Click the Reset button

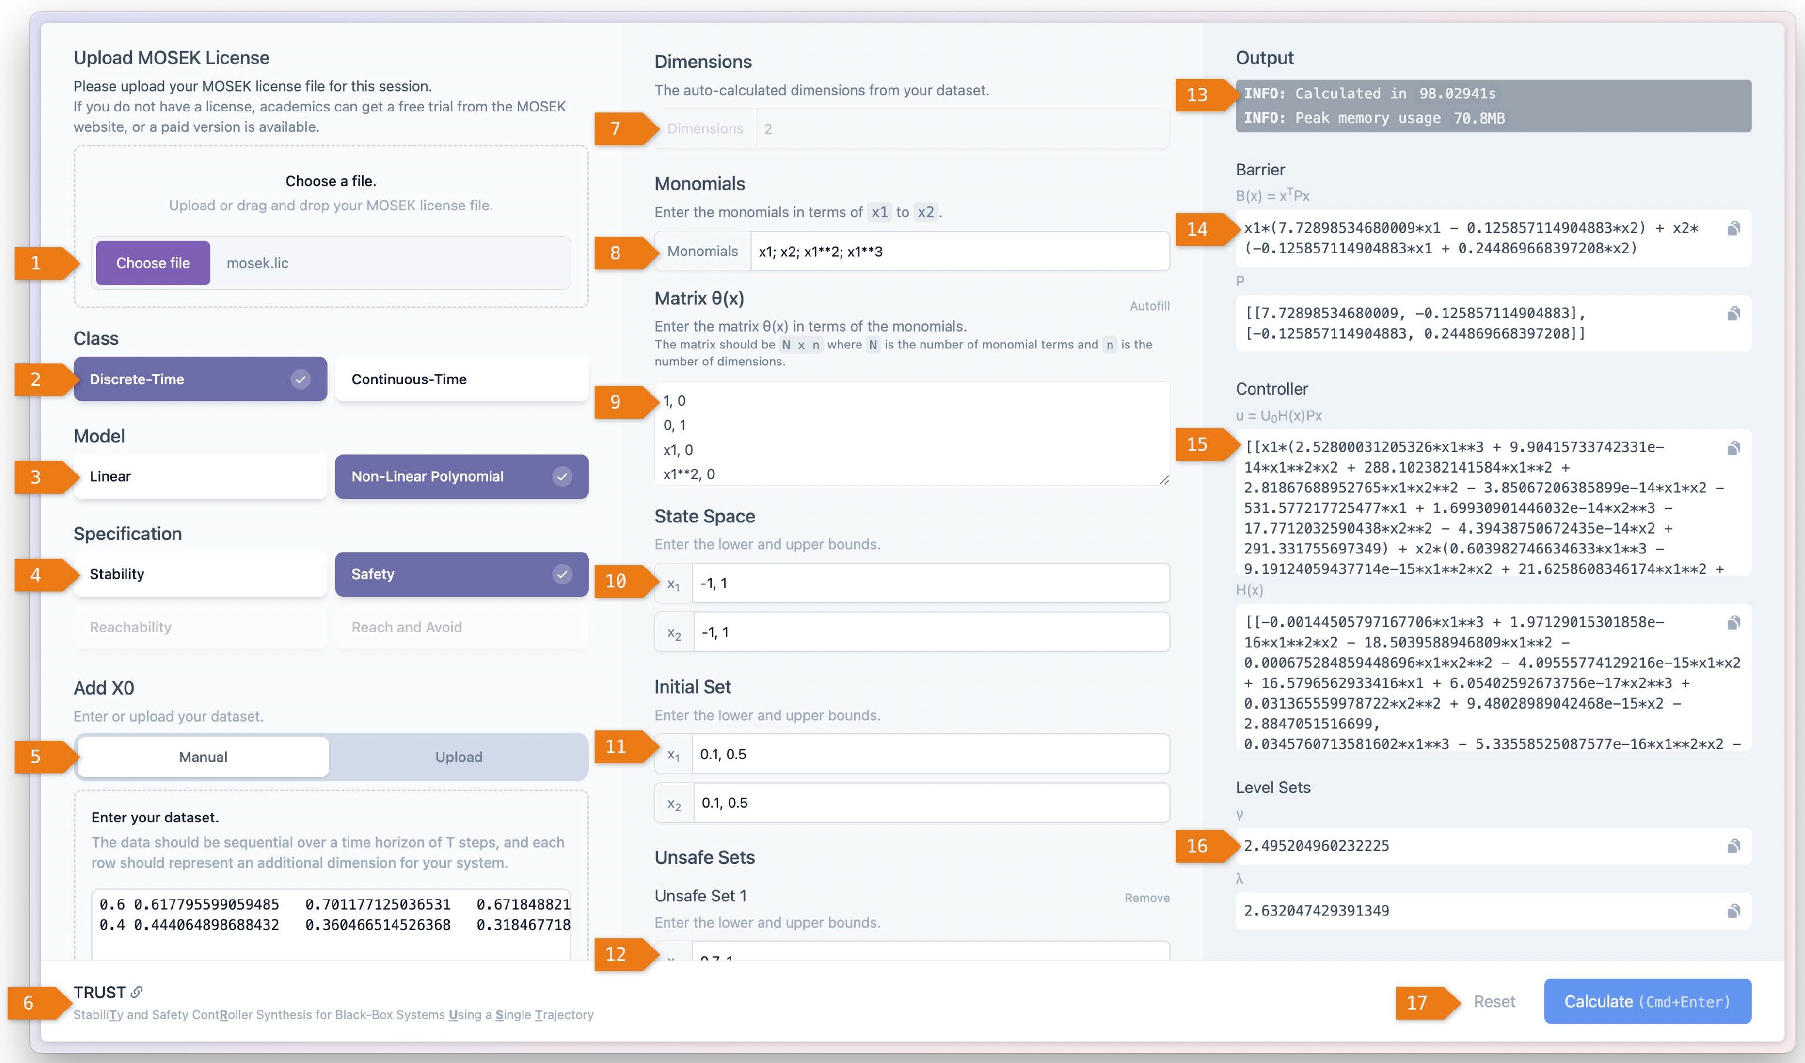[1494, 1002]
